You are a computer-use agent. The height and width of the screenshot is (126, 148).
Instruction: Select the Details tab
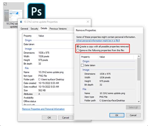[x=44, y=28]
